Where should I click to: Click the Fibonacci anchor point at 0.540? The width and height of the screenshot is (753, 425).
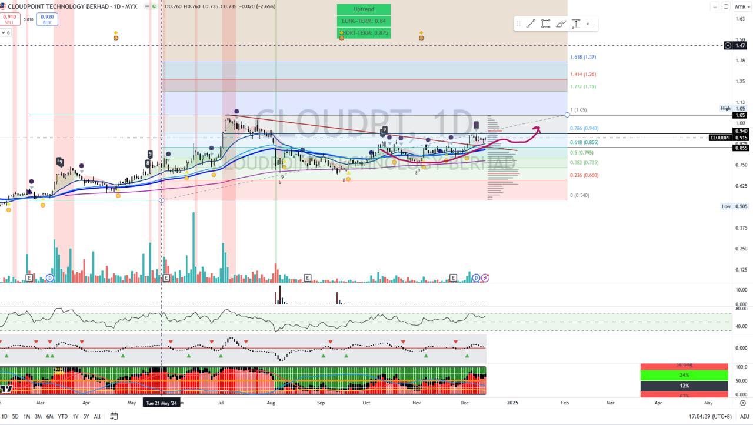pyautogui.click(x=162, y=200)
